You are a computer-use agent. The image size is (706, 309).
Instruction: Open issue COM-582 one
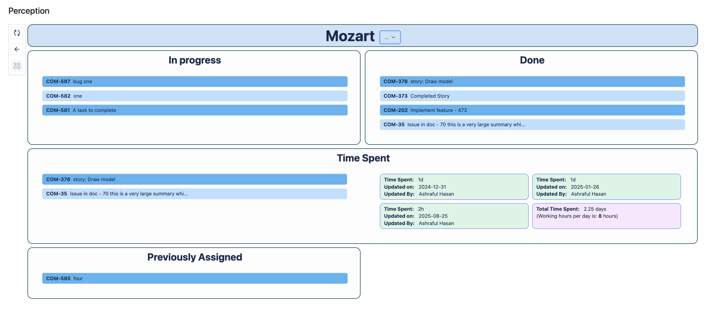[x=194, y=96]
